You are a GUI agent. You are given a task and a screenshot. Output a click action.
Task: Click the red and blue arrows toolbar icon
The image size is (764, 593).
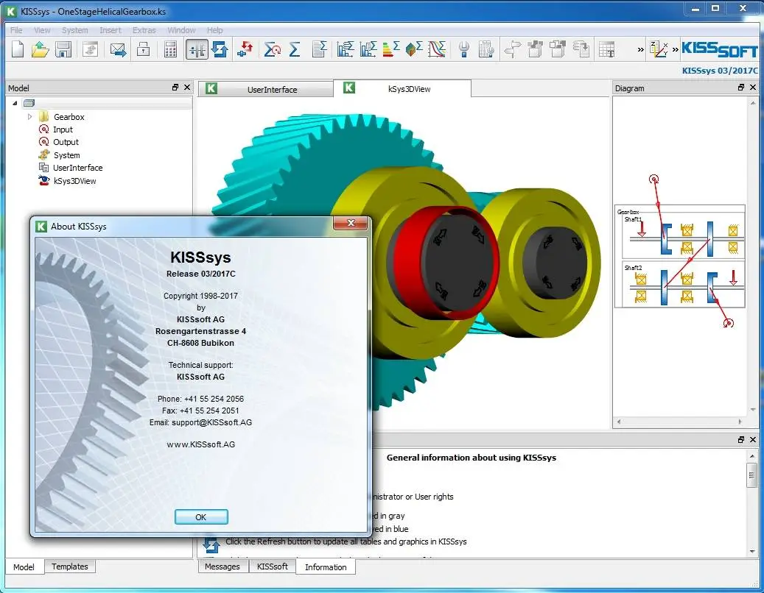[x=245, y=49]
